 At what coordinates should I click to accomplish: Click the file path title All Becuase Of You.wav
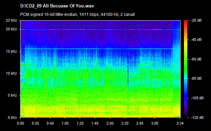coord(57,6)
